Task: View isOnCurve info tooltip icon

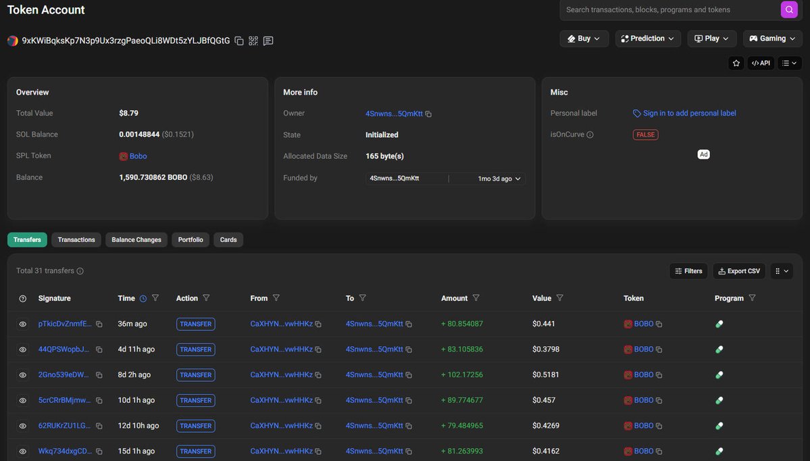Action: point(590,135)
